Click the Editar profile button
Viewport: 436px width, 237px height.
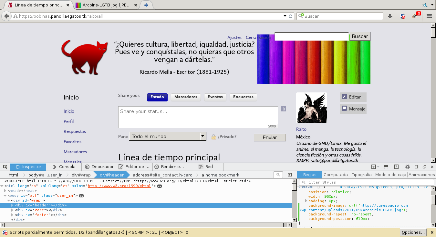pyautogui.click(x=353, y=97)
